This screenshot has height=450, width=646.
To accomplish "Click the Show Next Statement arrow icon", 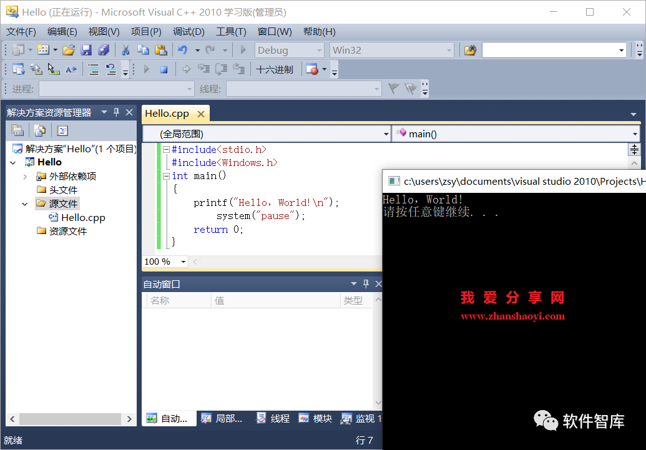I will (x=186, y=69).
